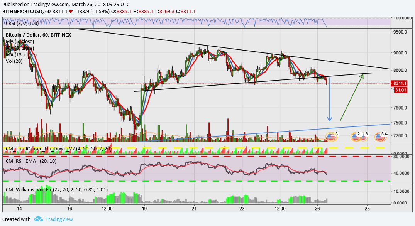The height and width of the screenshot is (226, 415).
Task: Open the US event flag with badge 8
Action: click(x=364, y=137)
